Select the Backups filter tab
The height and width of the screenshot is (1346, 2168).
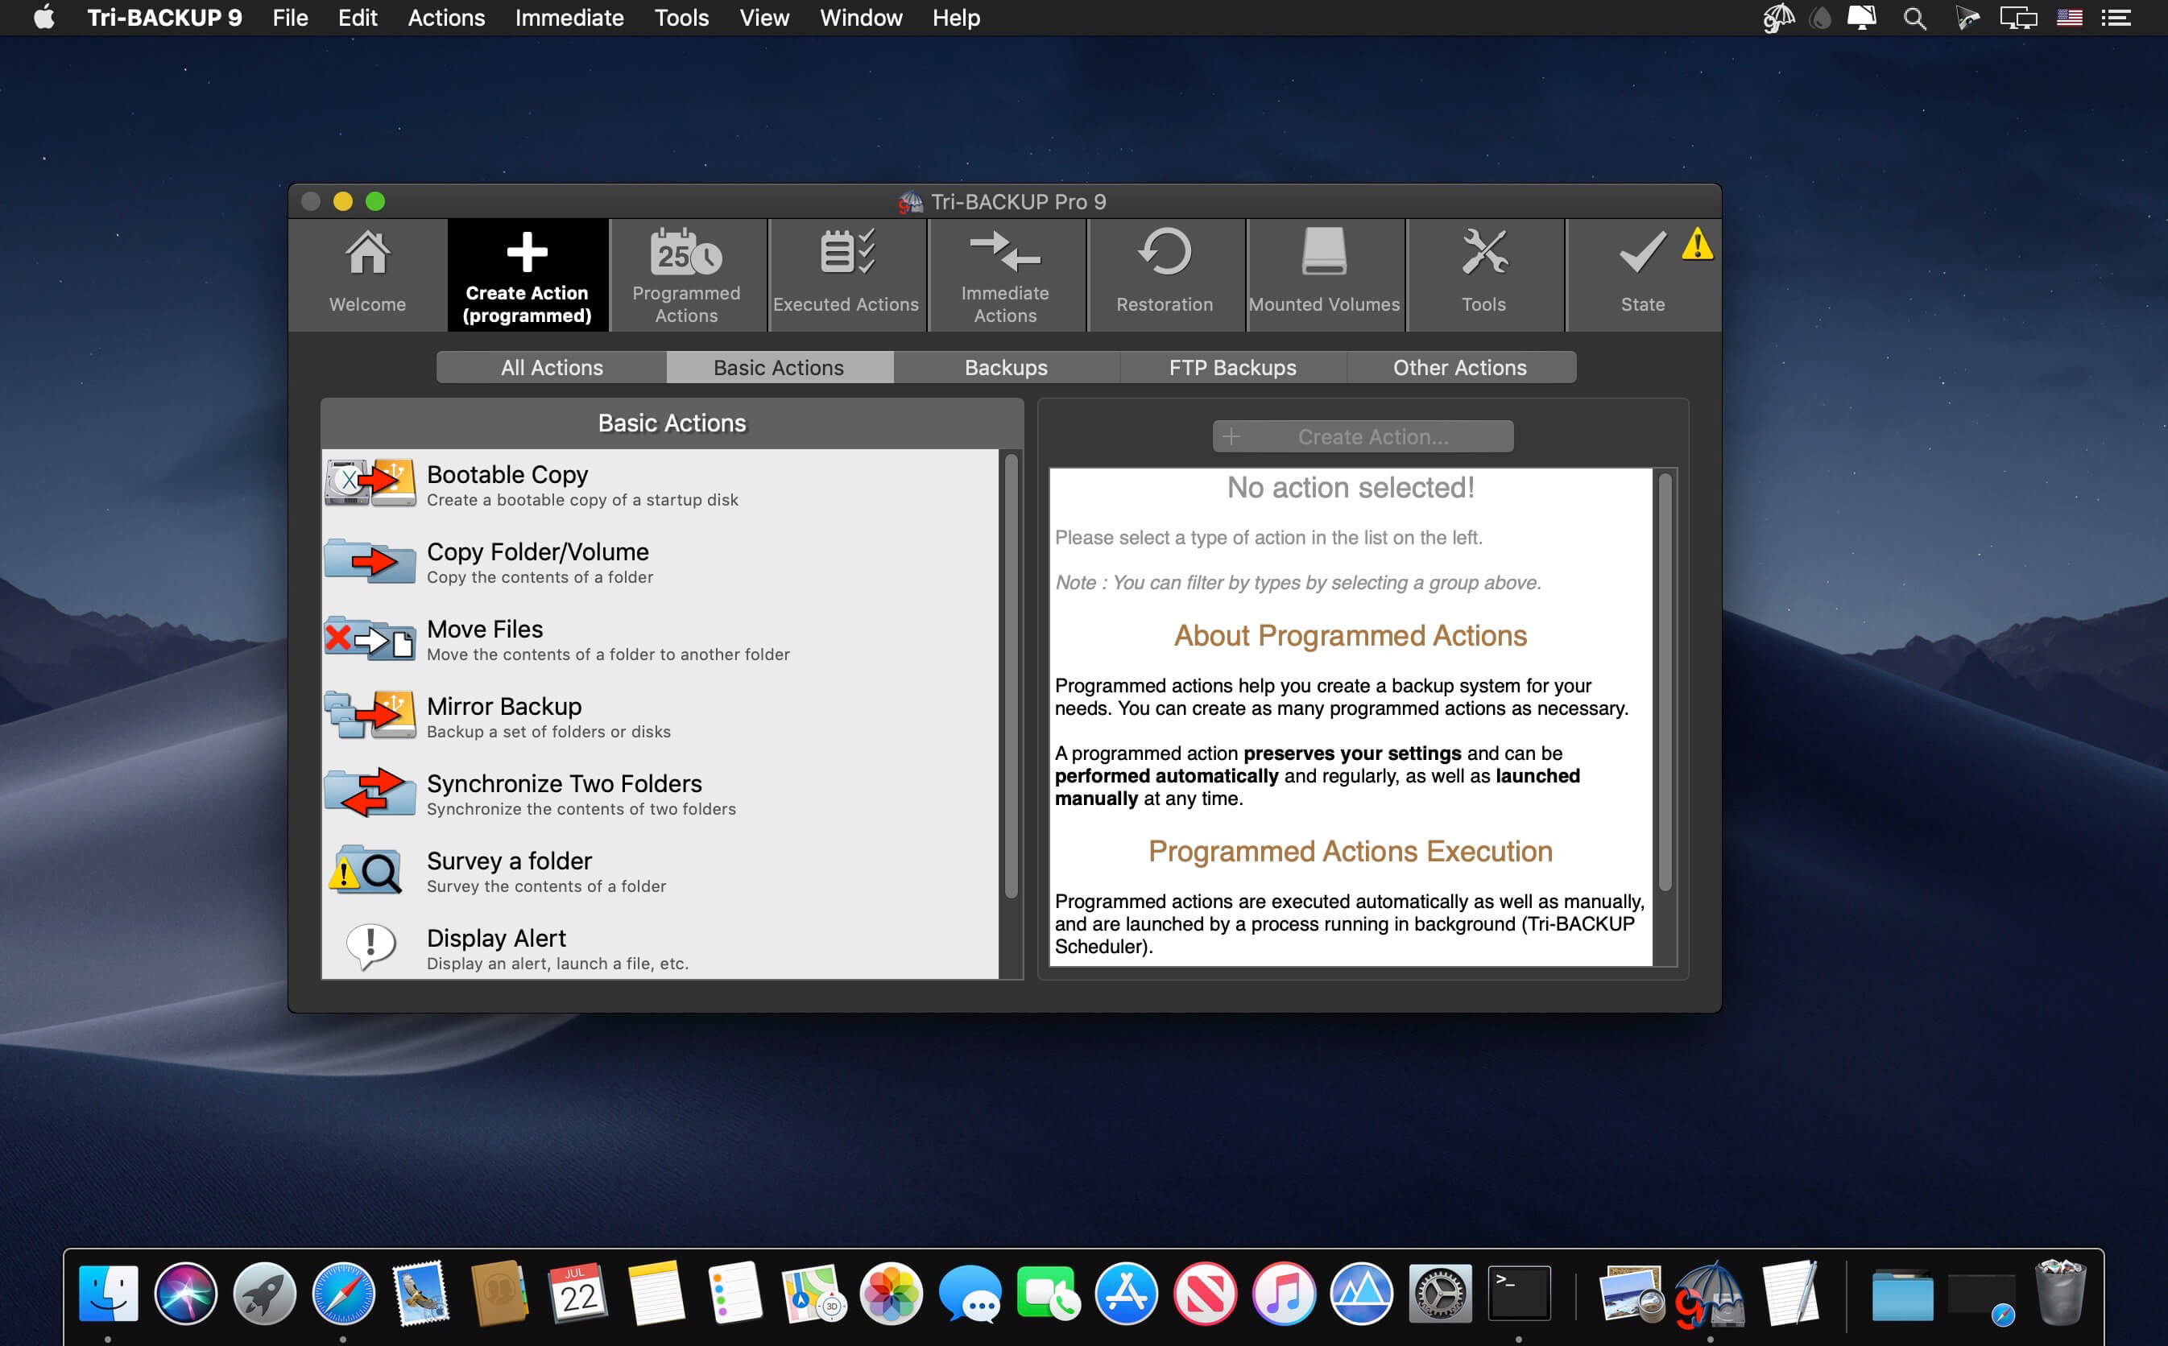1005,368
